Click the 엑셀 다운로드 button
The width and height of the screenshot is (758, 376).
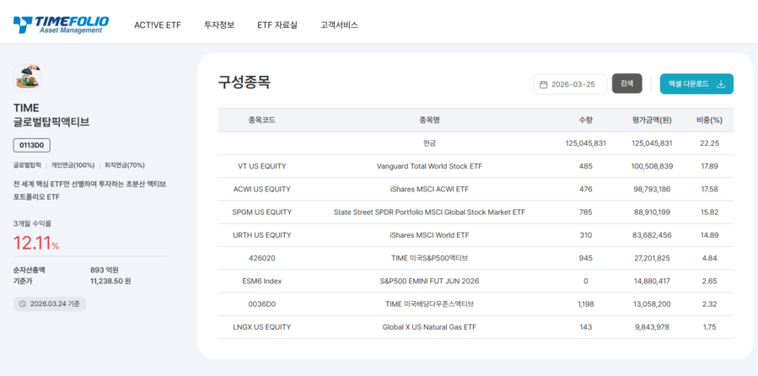tap(696, 84)
